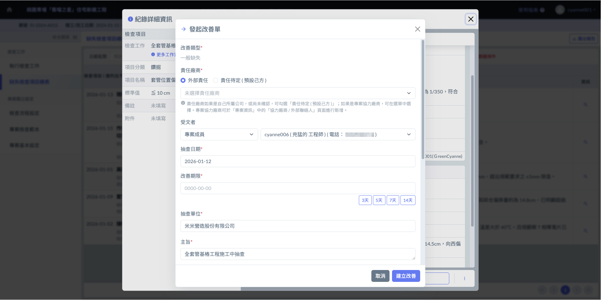Click the home icon in top bar
This screenshot has width=601, height=300.
[9, 10]
